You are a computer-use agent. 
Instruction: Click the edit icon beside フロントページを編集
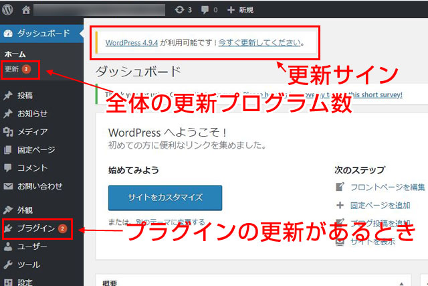340,187
